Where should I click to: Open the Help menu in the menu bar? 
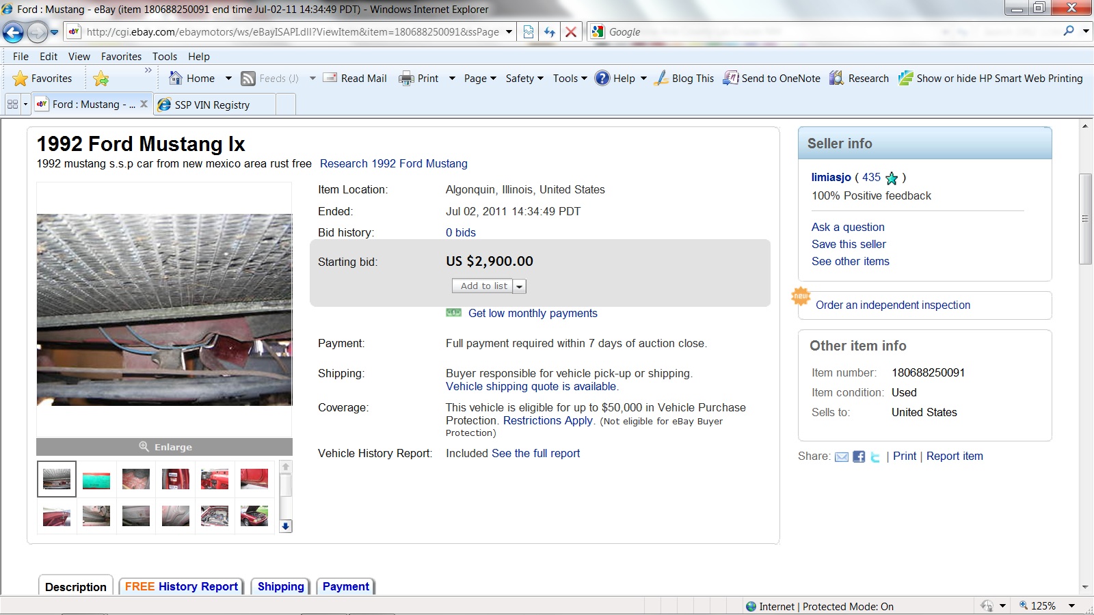tap(199, 56)
